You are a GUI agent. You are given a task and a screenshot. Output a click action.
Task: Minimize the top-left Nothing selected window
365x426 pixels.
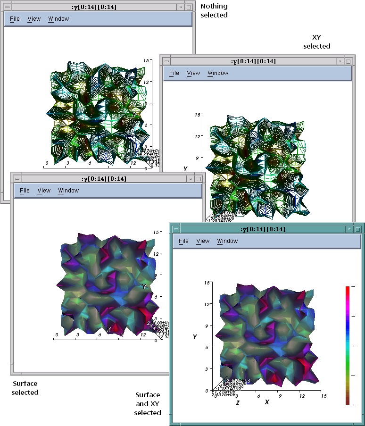(181, 7)
